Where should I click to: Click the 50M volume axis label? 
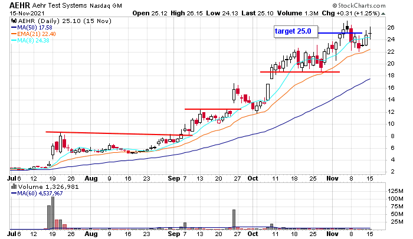coord(397,214)
